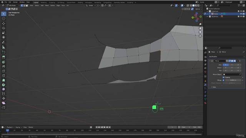Select the Transform tool
246x138 pixels.
3,37
